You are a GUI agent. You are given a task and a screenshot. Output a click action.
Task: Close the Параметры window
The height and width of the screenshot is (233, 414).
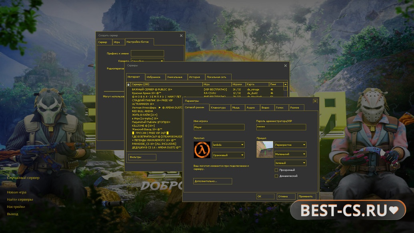[315, 101]
